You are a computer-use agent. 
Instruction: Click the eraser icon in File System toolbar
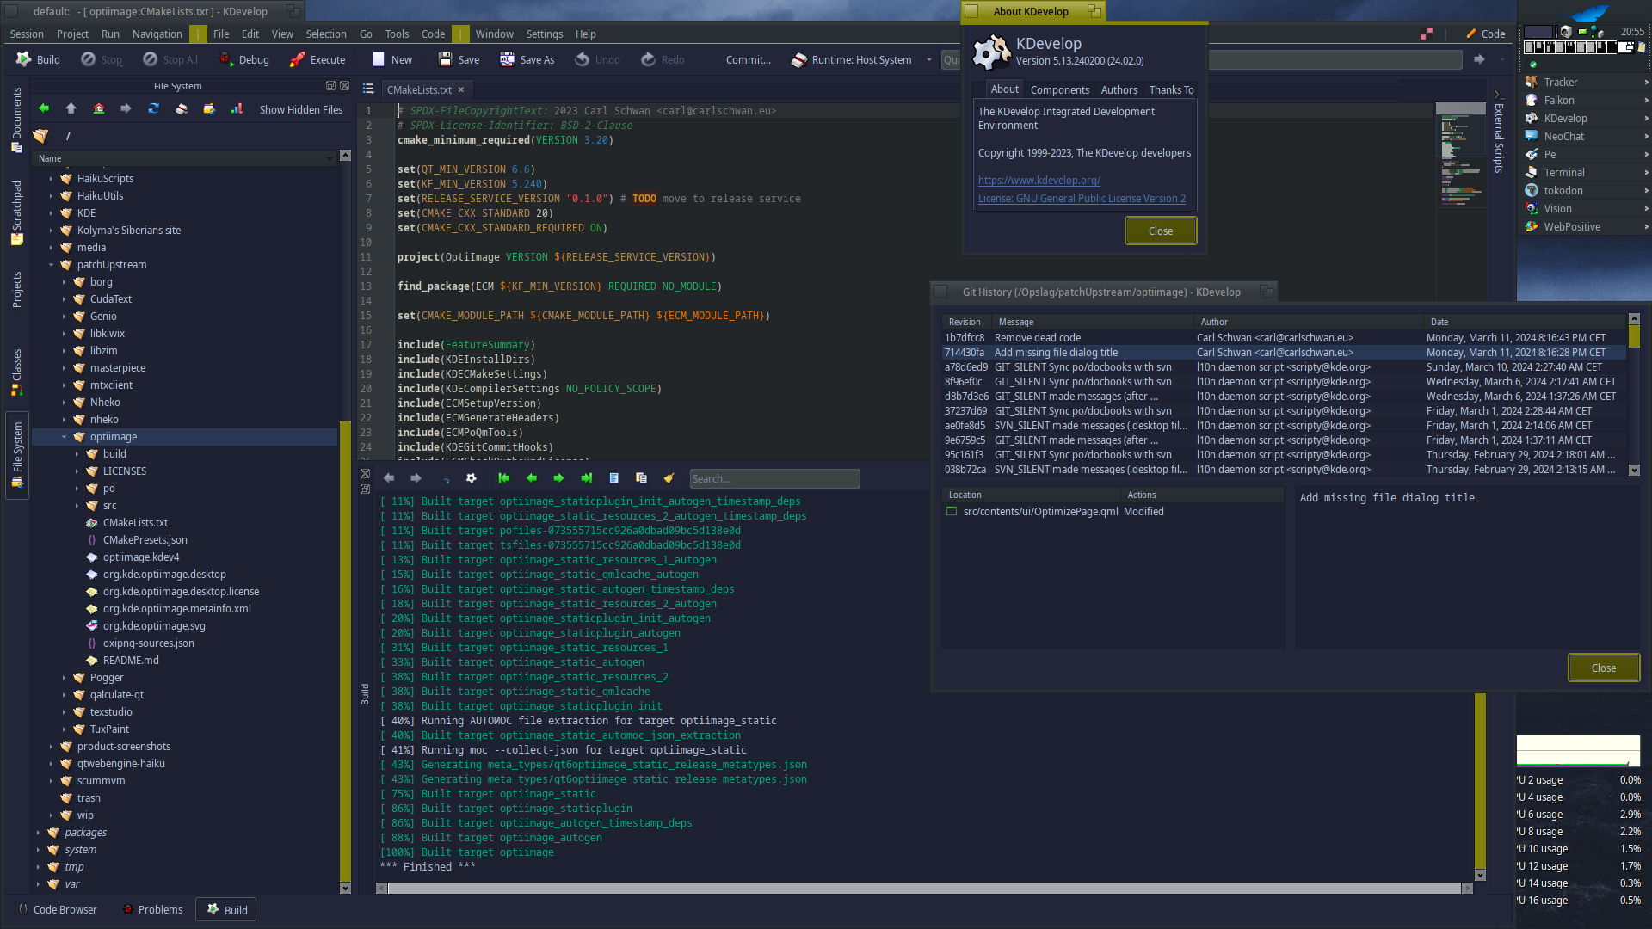[182, 108]
